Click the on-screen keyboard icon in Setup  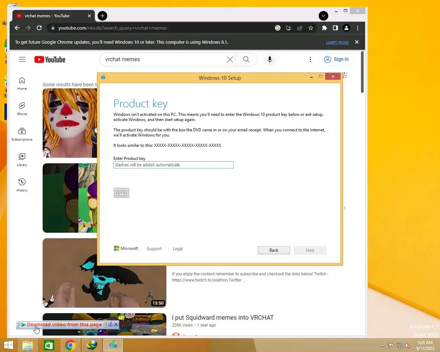[121, 193]
